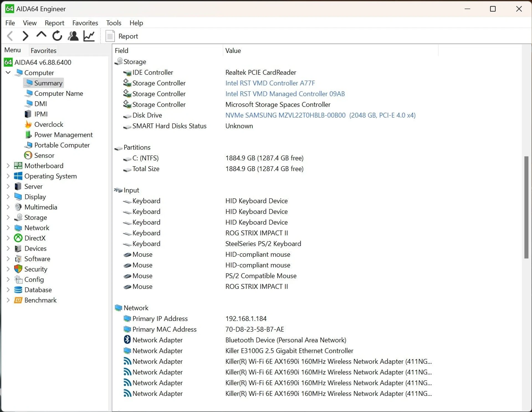This screenshot has width=532, height=412.
Task: Open Intel RST VMD Controller A77F link
Action: pos(270,83)
